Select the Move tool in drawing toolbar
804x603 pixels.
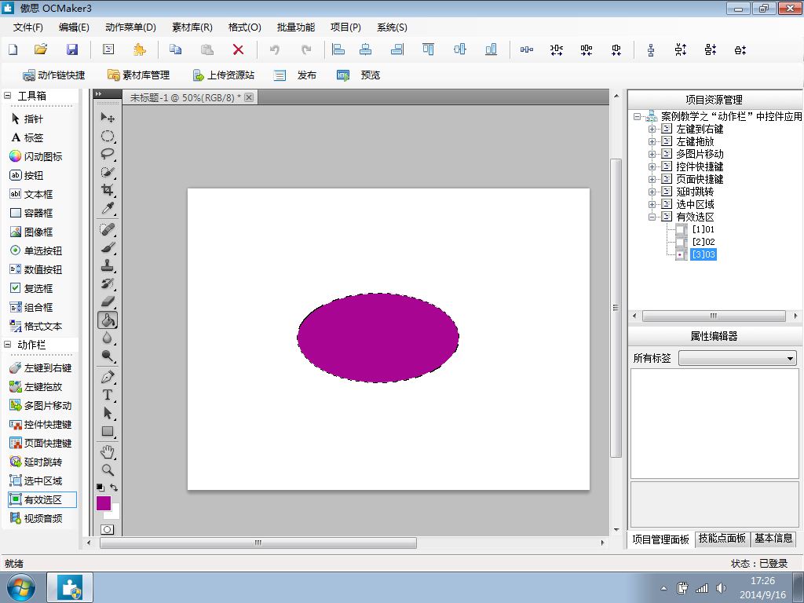(x=107, y=118)
